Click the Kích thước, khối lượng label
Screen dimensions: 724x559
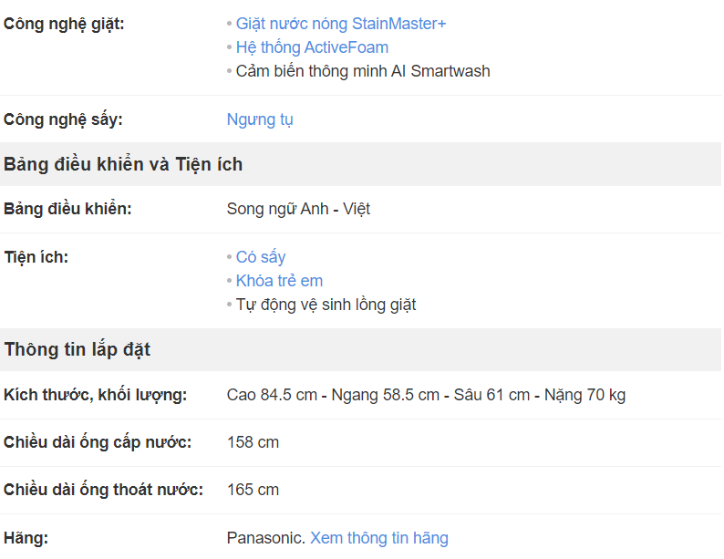click(x=95, y=395)
